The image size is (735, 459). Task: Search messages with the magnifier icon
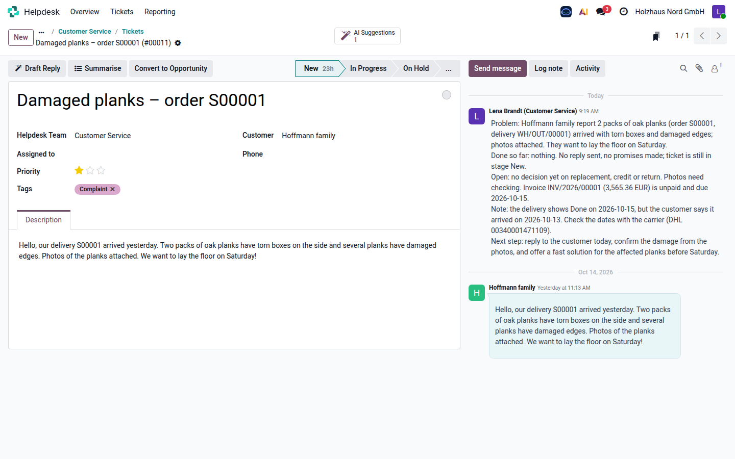pos(683,68)
